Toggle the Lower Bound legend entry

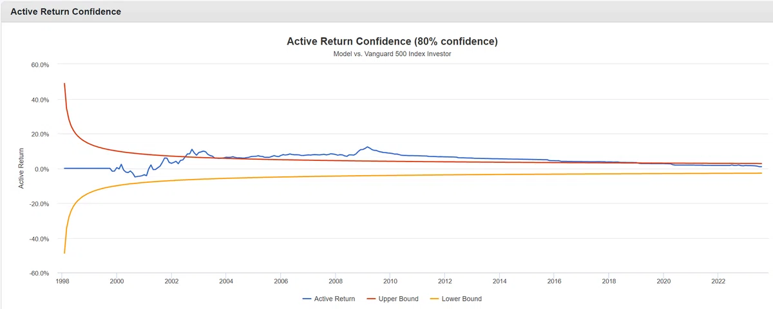(455, 299)
